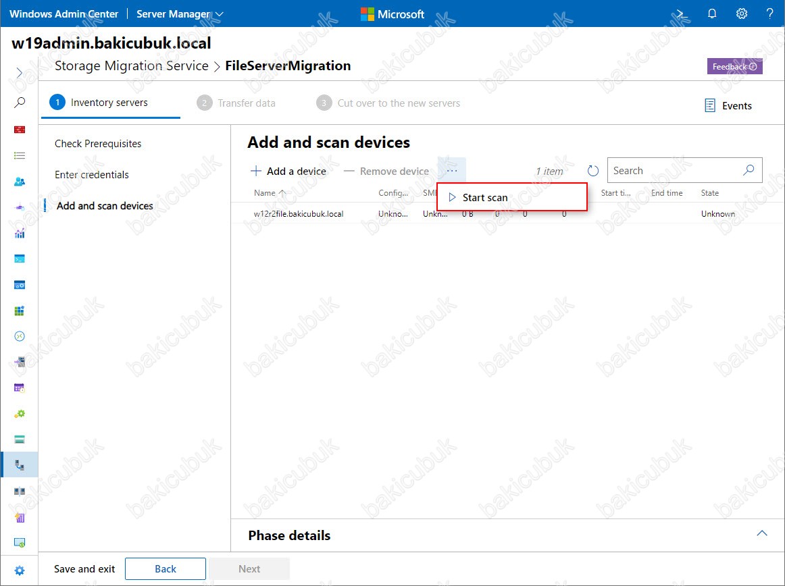Viewport: 785px width, 586px height.
Task: Open the PowerShell console icon in header
Action: coord(682,14)
